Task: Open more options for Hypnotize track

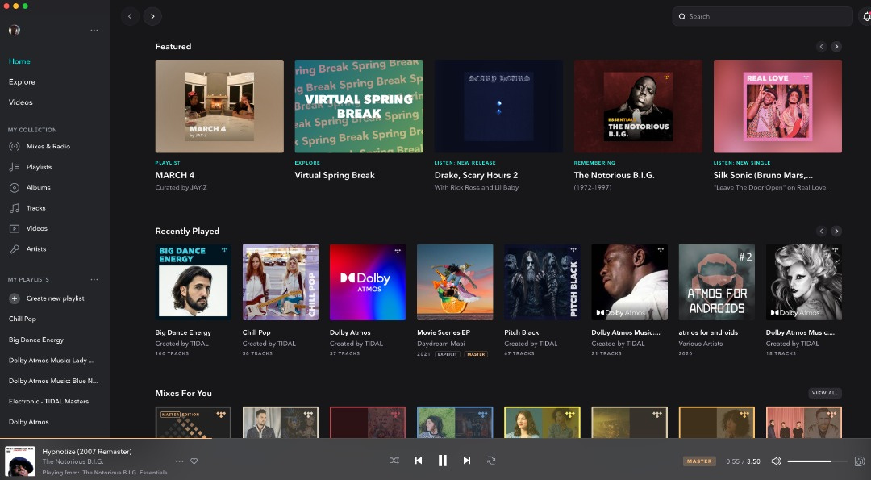Action: [x=179, y=461]
